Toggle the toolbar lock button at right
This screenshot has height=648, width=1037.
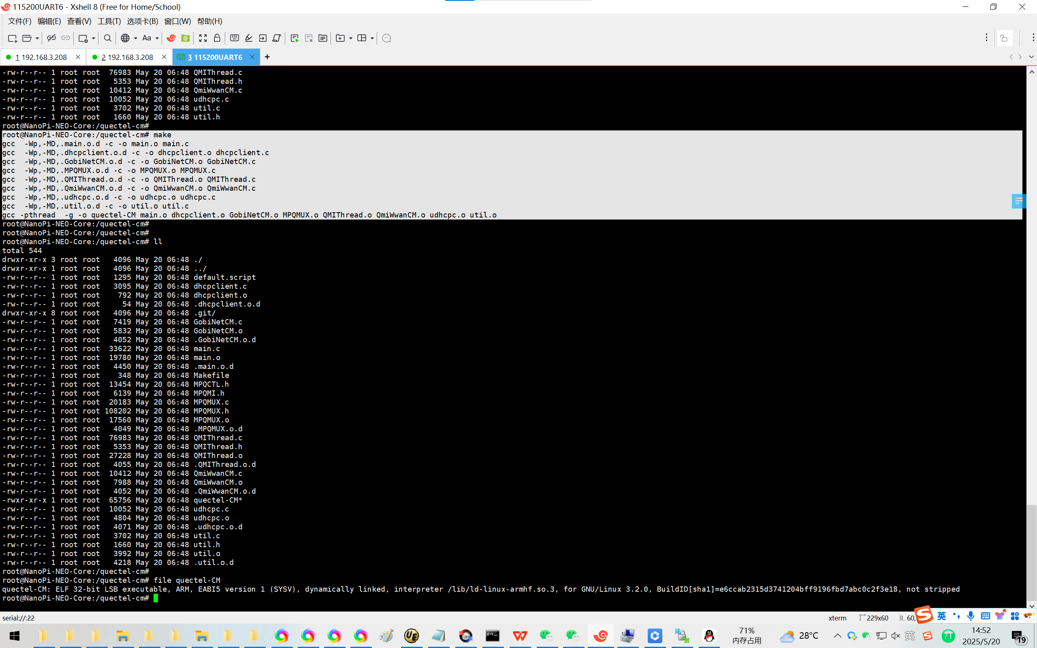click(x=1005, y=38)
